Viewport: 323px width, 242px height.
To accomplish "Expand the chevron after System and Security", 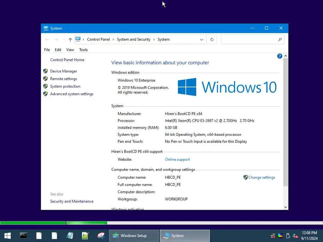I will click(x=154, y=39).
